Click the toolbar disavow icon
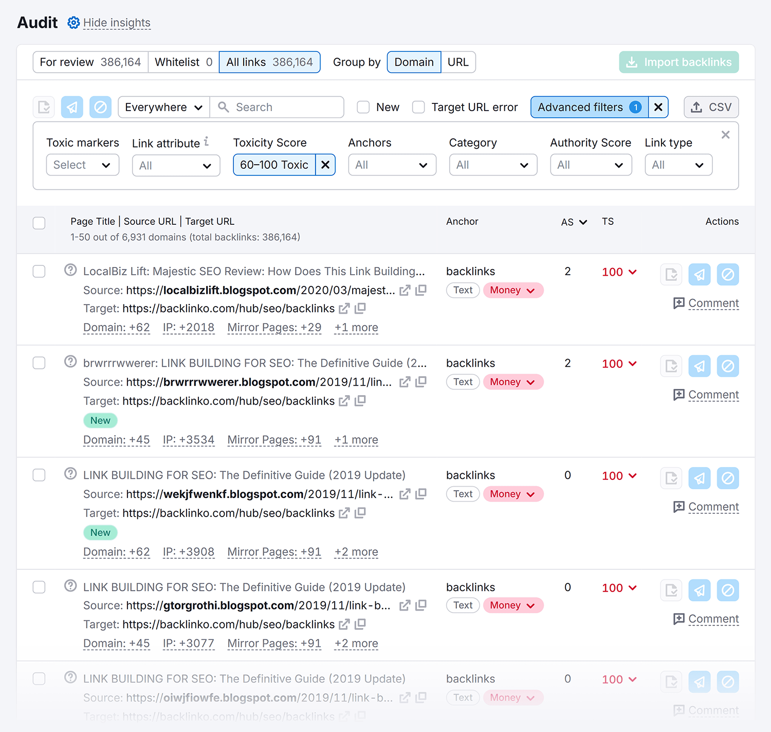The height and width of the screenshot is (732, 771). [100, 107]
